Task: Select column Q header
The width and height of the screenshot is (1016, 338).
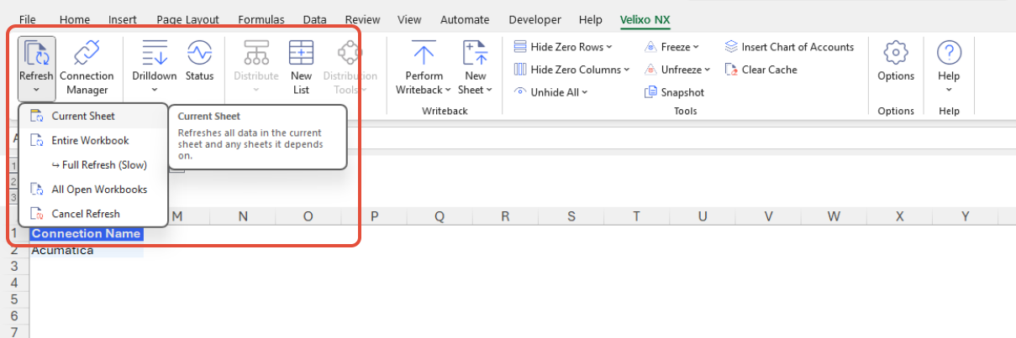Action: [x=440, y=216]
